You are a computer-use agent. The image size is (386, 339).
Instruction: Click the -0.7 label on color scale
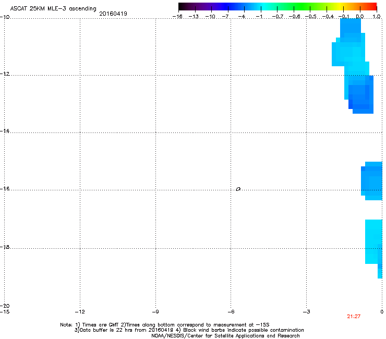click(x=278, y=17)
